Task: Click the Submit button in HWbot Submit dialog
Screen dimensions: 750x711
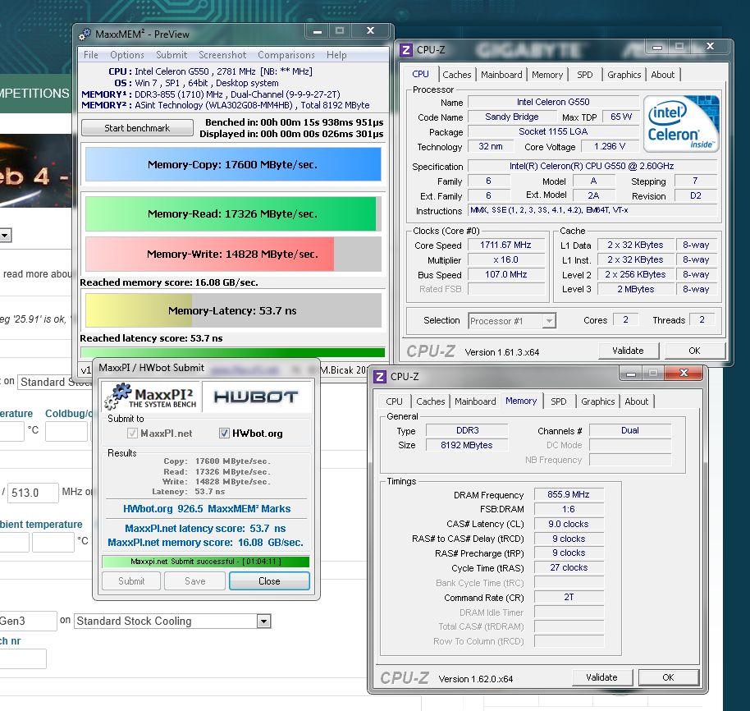Action: (131, 580)
